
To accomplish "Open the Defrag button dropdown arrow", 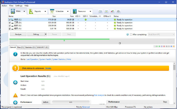I will pos(46,34).
